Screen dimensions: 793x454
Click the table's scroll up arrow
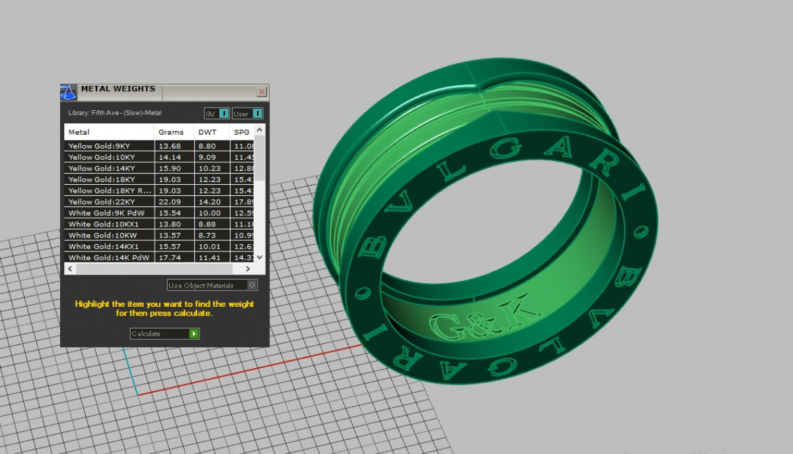pos(260,130)
